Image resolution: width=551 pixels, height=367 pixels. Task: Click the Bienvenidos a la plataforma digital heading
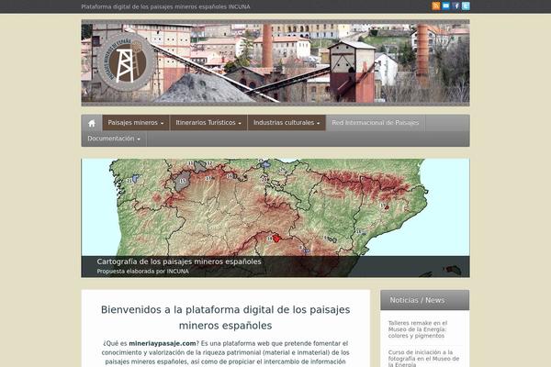(226, 317)
